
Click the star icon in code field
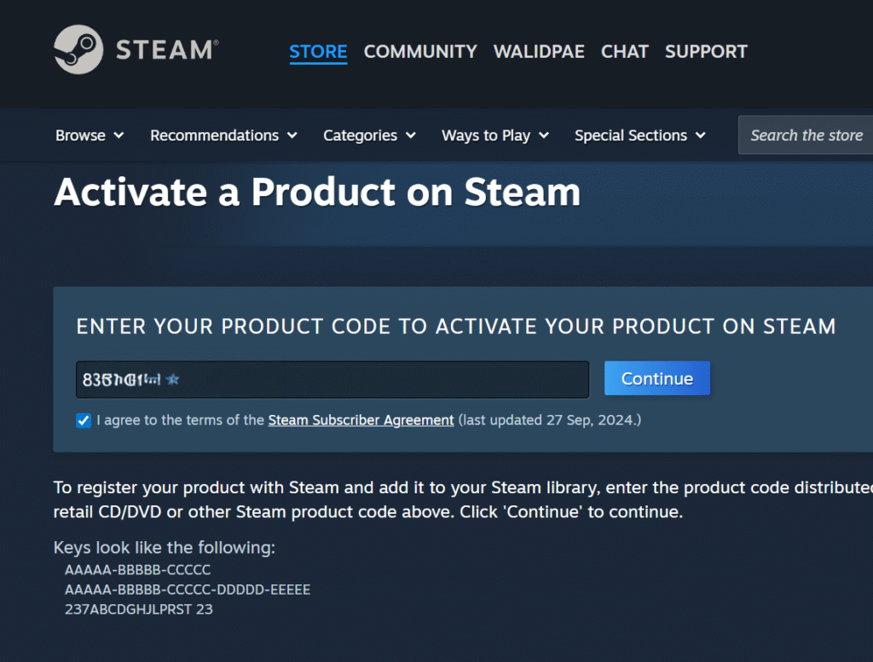tap(172, 379)
